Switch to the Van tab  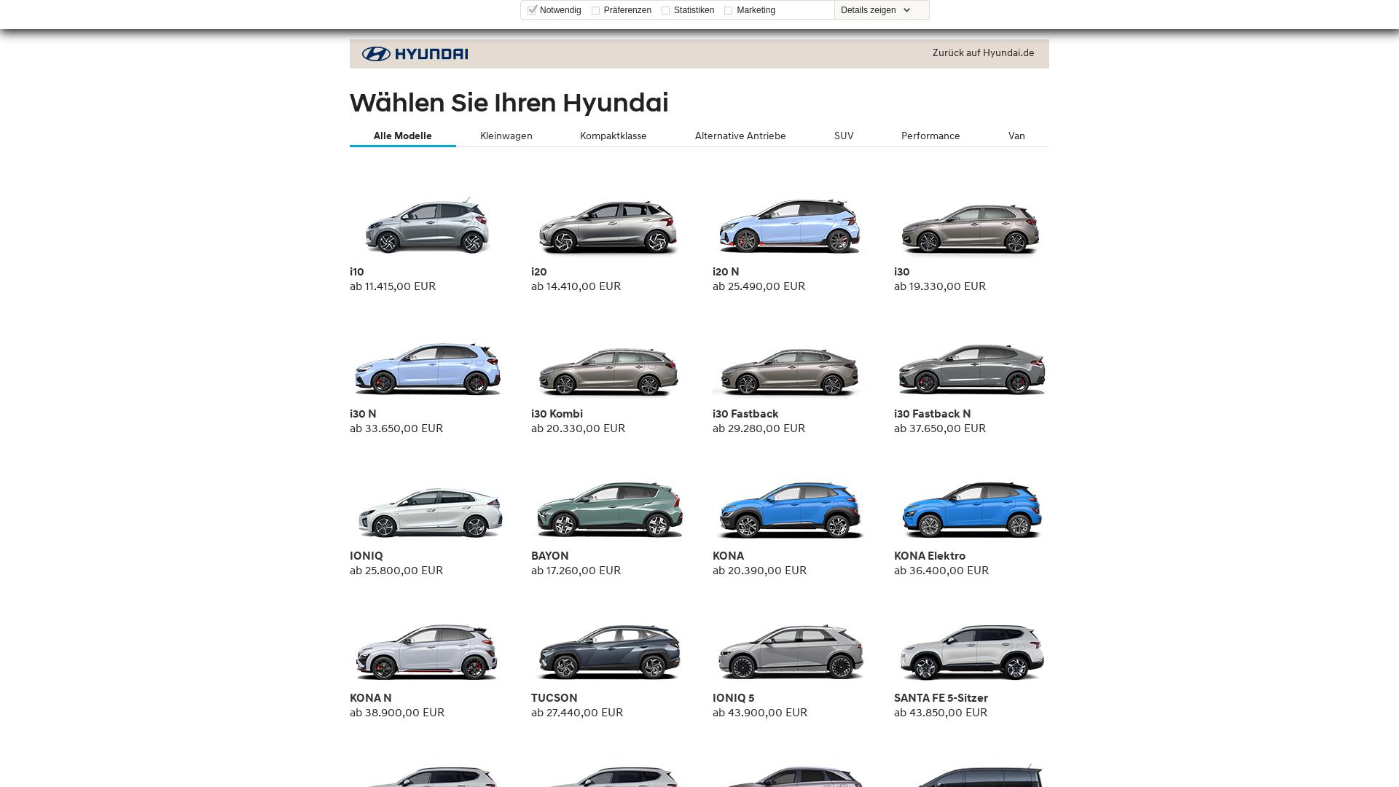pyautogui.click(x=1016, y=136)
